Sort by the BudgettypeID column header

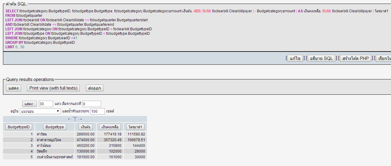pyautogui.click(x=19, y=127)
